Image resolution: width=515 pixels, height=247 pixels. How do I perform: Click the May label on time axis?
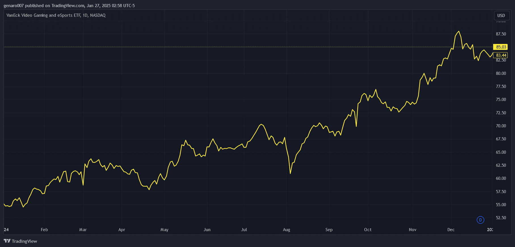click(164, 230)
